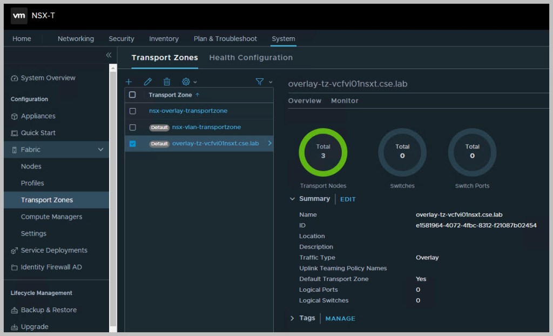Expand the Tags section chevron
553x336 pixels.
click(x=293, y=318)
